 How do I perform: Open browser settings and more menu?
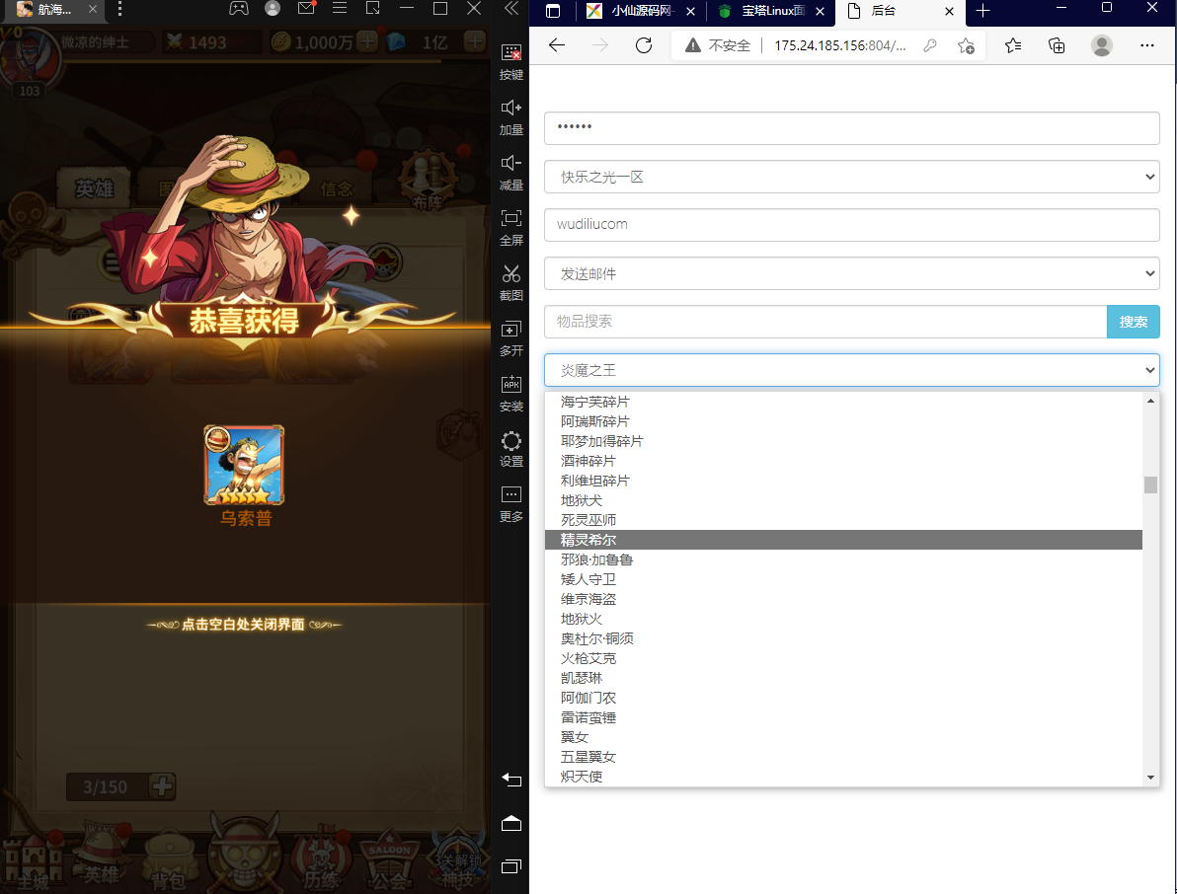point(1146,45)
